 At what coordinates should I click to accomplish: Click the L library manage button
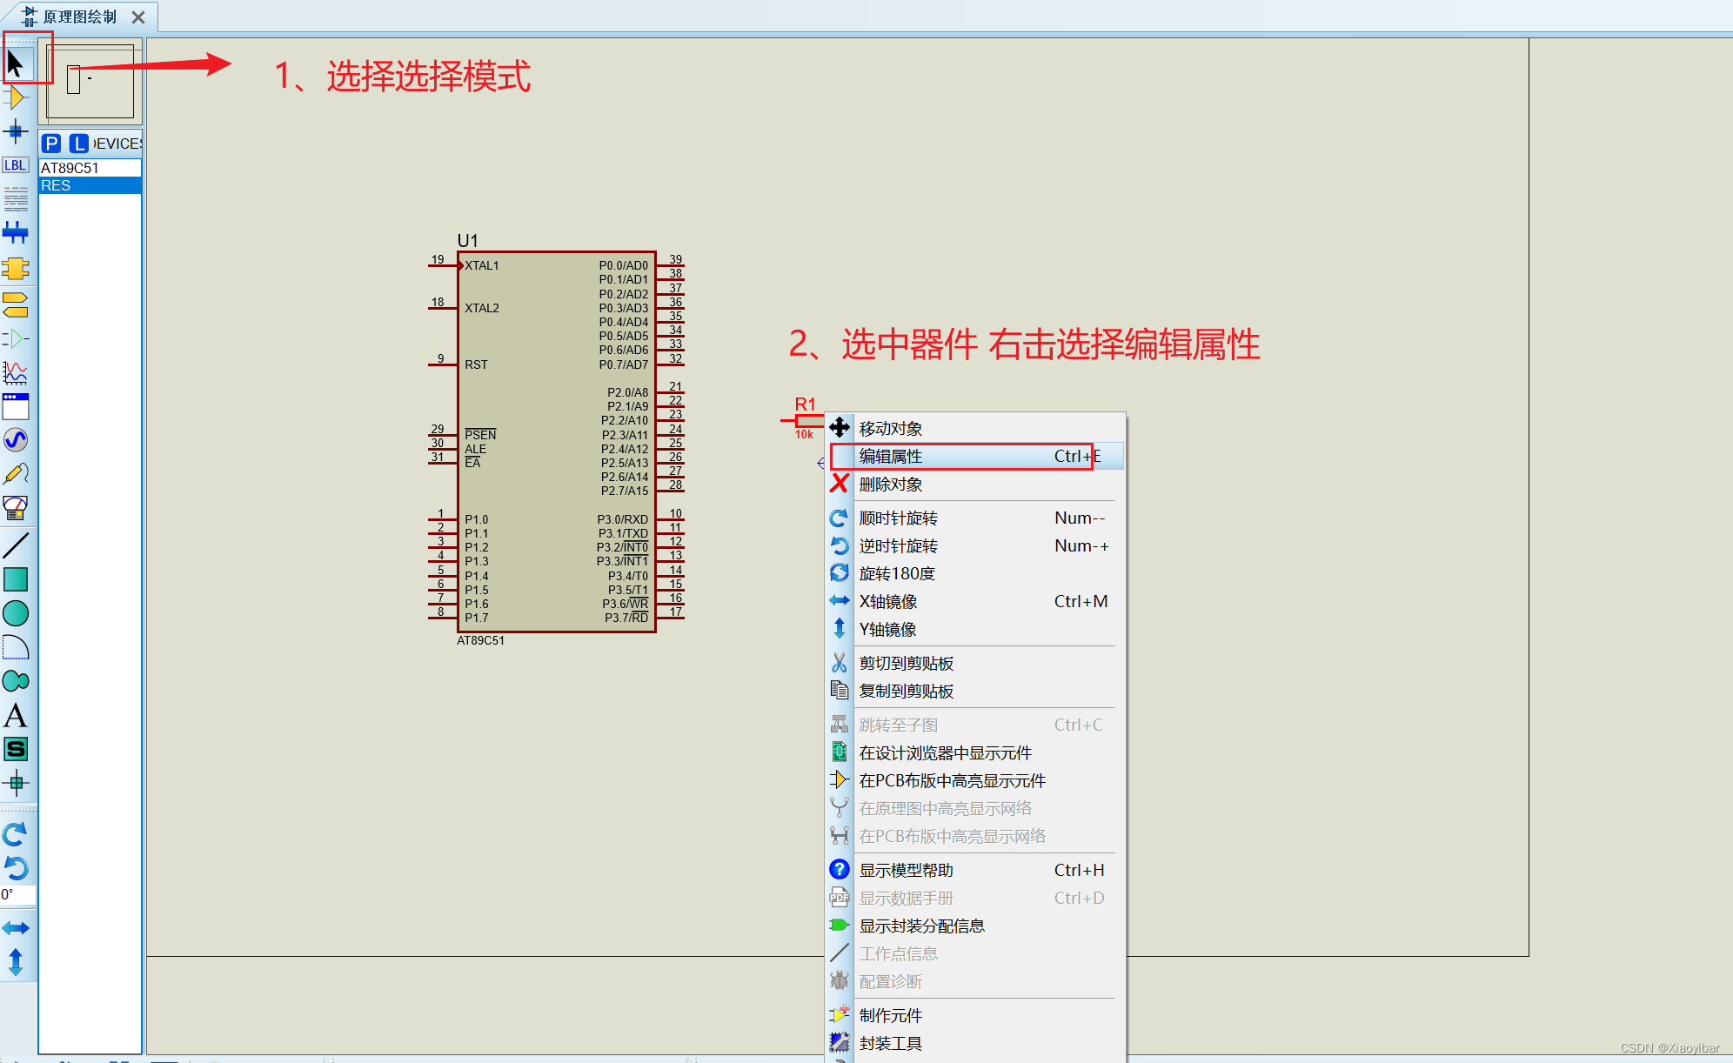(x=78, y=144)
